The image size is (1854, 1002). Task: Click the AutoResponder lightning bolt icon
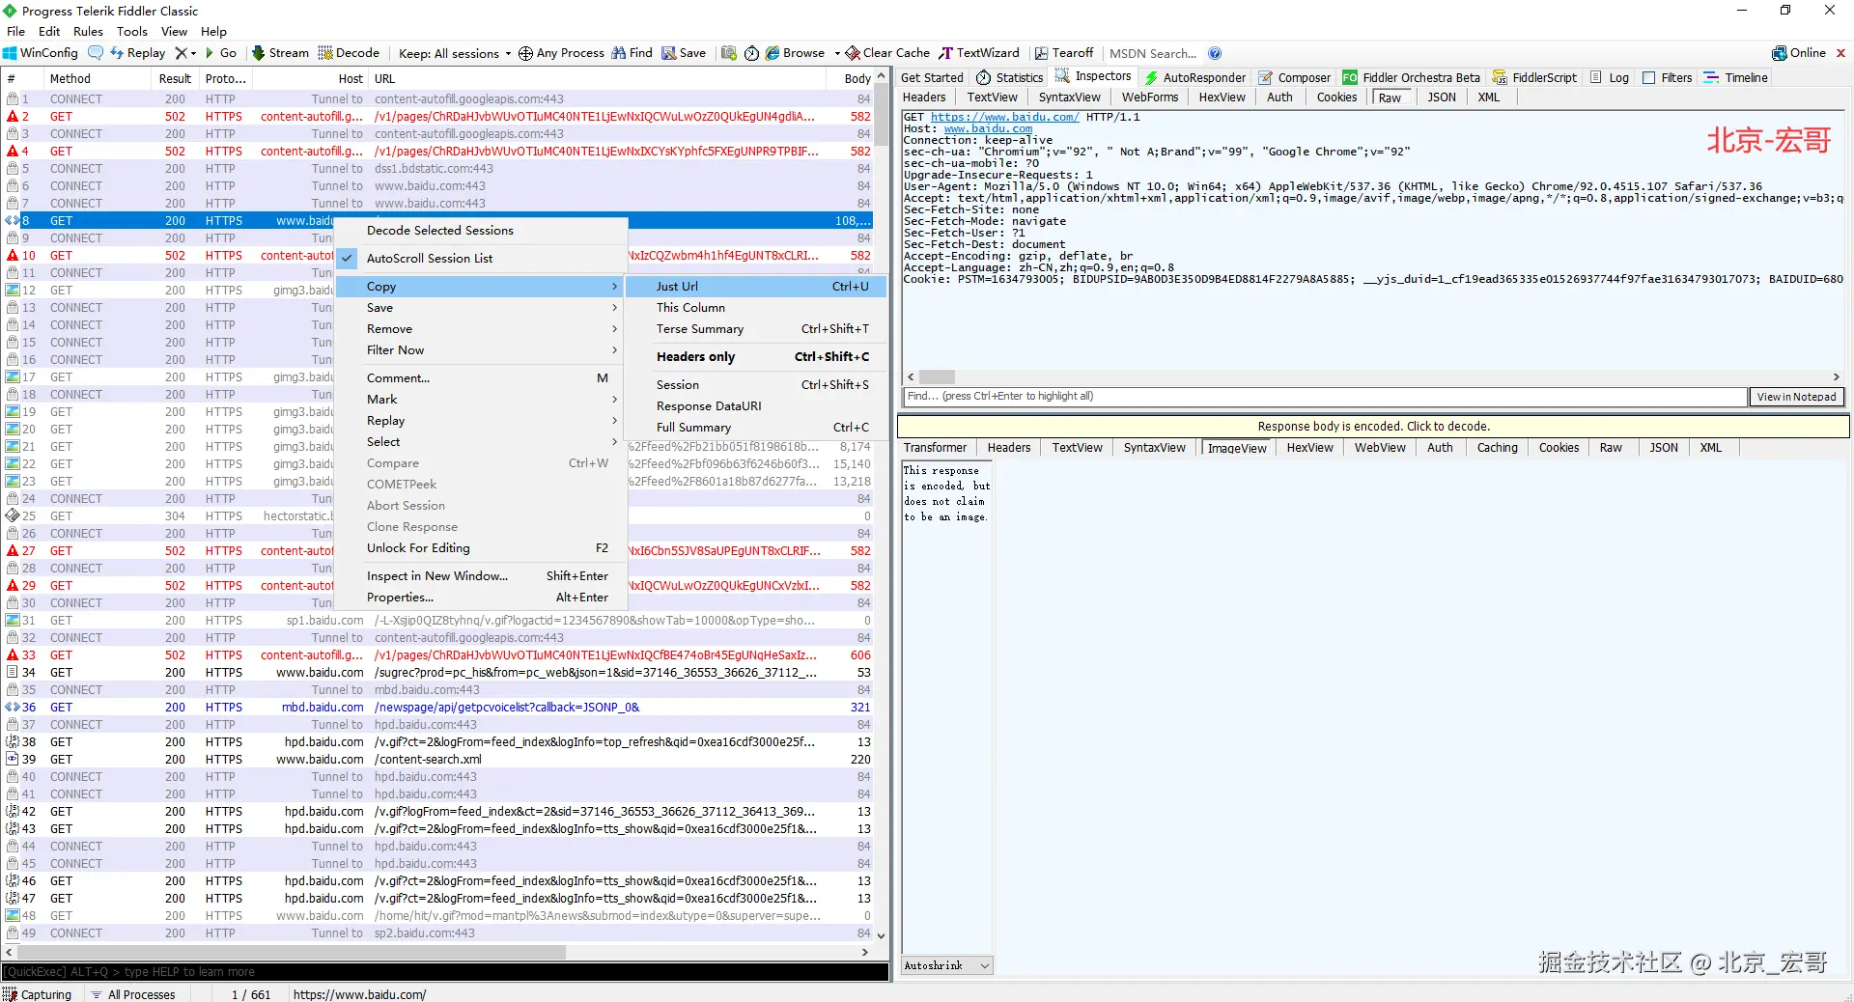(x=1151, y=77)
